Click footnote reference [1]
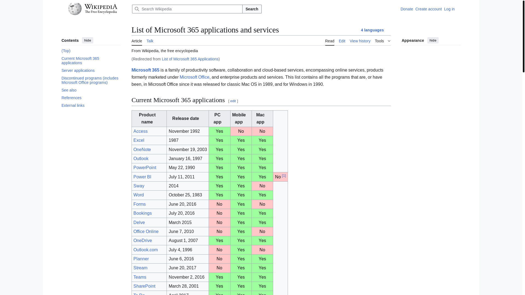Image resolution: width=525 pixels, height=295 pixels. click(284, 176)
